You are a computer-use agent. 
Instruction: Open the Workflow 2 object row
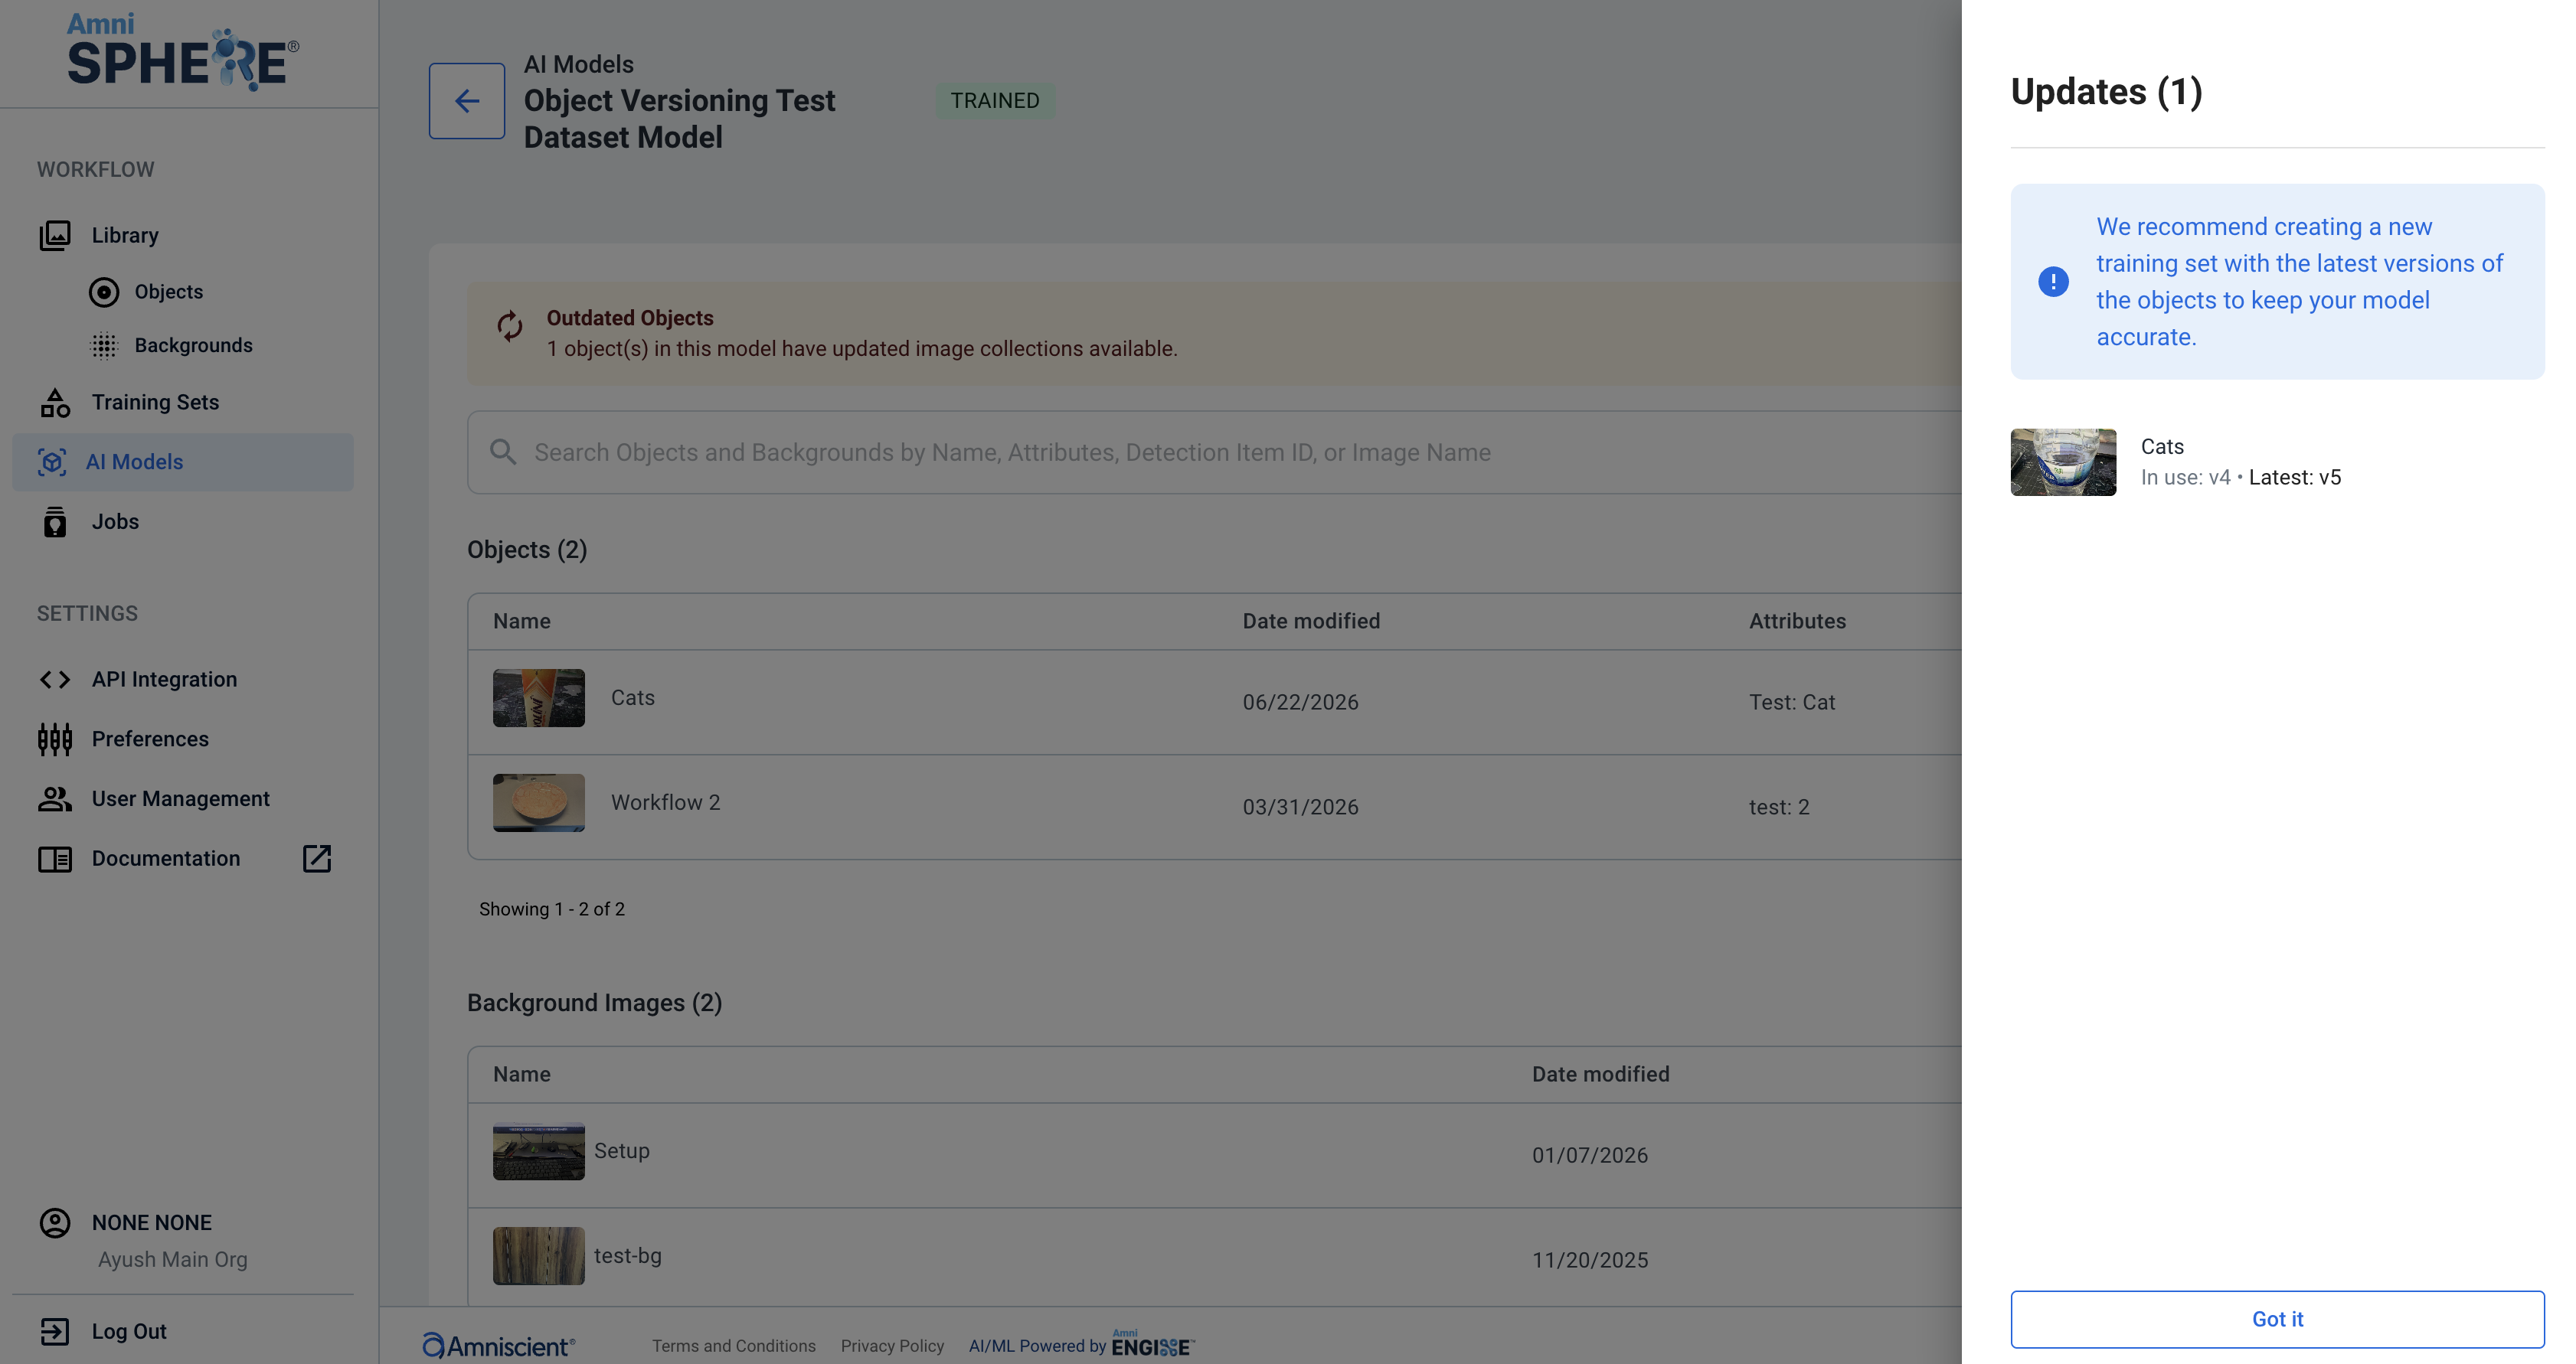click(x=1214, y=807)
